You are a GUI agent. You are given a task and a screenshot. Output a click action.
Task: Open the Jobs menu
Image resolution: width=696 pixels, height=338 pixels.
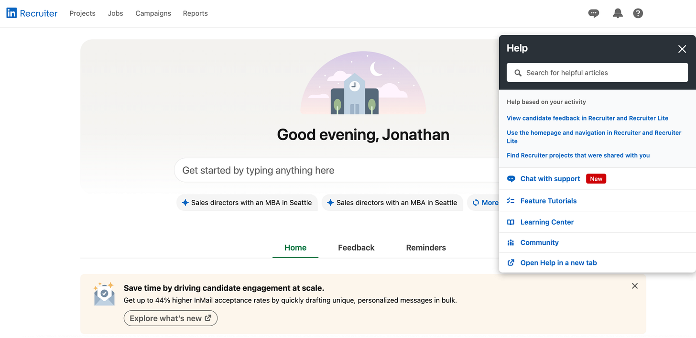[x=115, y=13]
